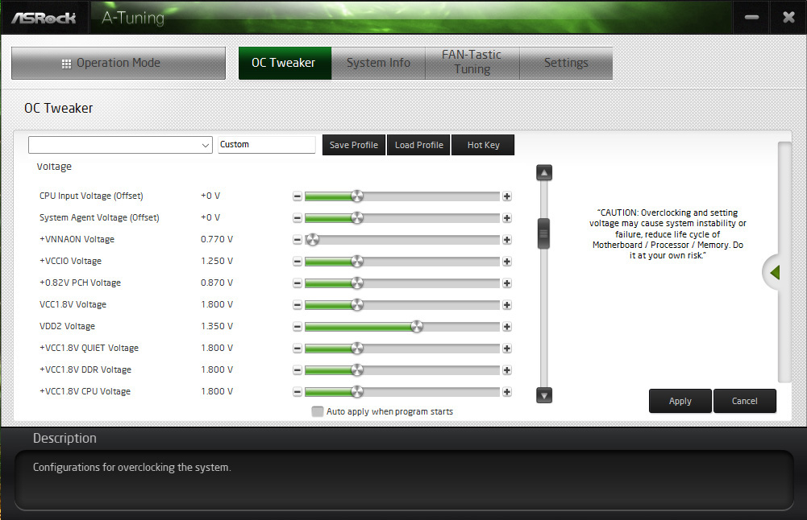The width and height of the screenshot is (807, 520).
Task: Go to the Settings tab
Action: pos(565,63)
